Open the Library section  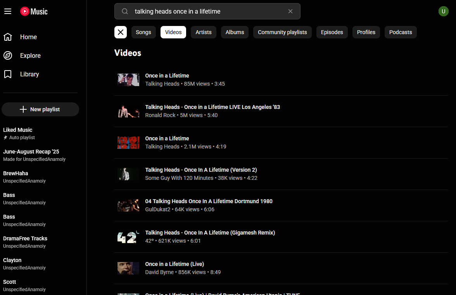(x=8, y=74)
